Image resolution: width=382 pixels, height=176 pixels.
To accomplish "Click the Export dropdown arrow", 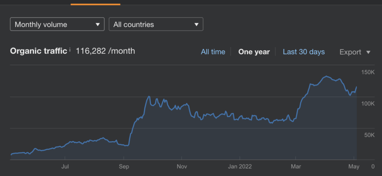I will (x=368, y=52).
